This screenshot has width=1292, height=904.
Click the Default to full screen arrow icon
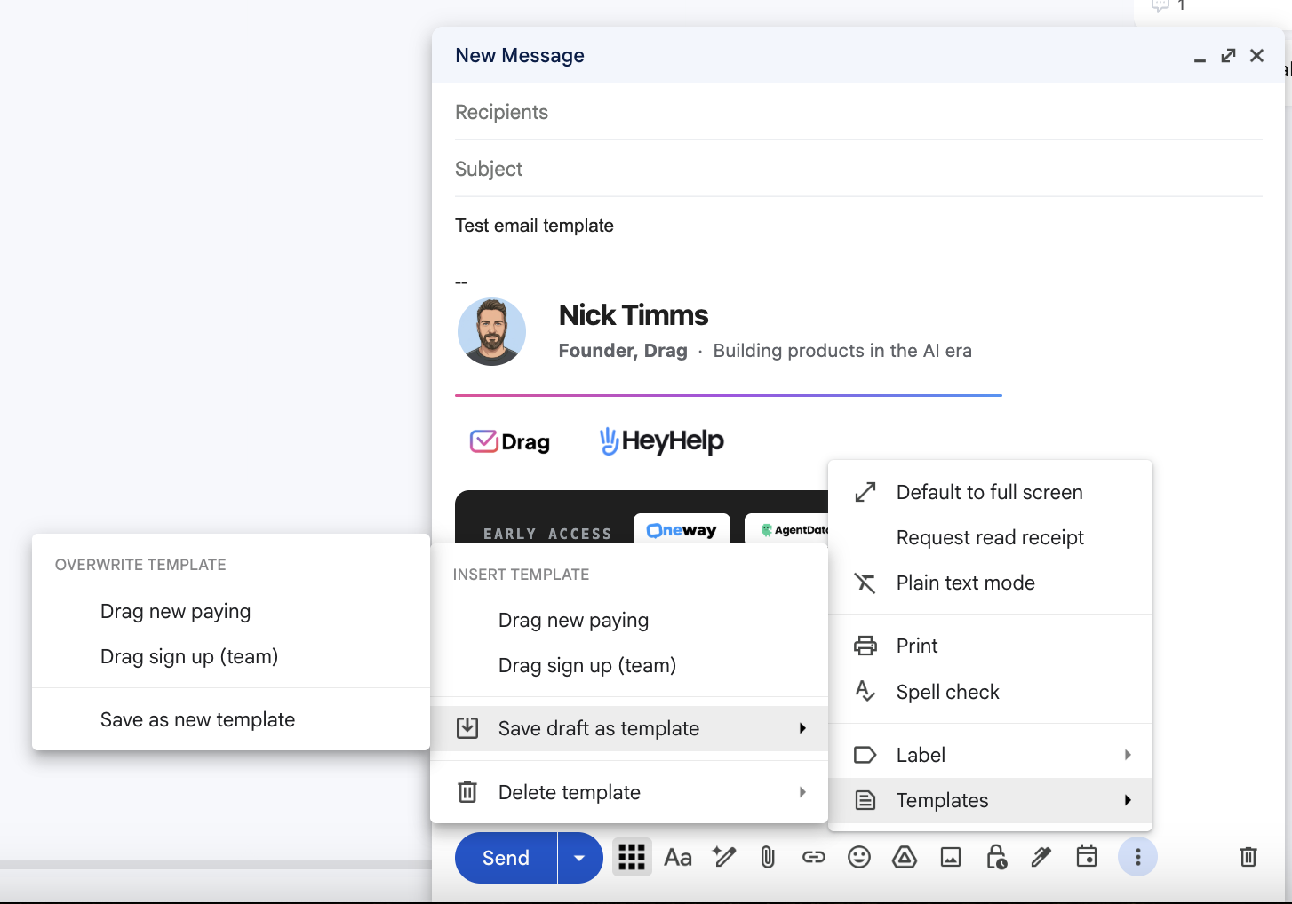[x=865, y=492]
